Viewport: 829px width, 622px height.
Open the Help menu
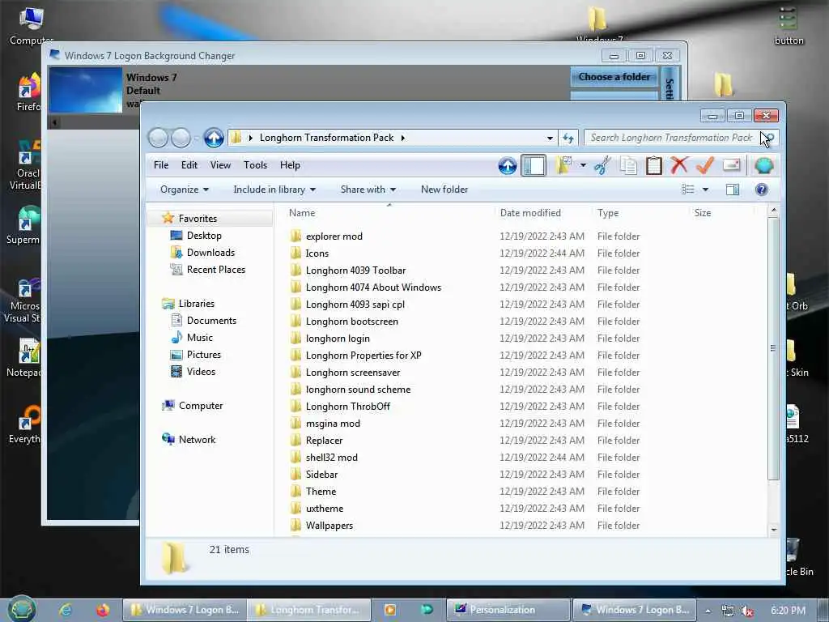pyautogui.click(x=290, y=165)
